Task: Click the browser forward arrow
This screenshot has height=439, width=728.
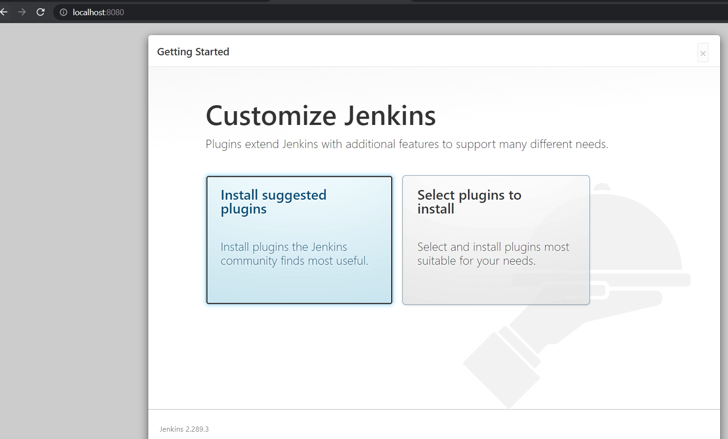Action: (x=22, y=12)
